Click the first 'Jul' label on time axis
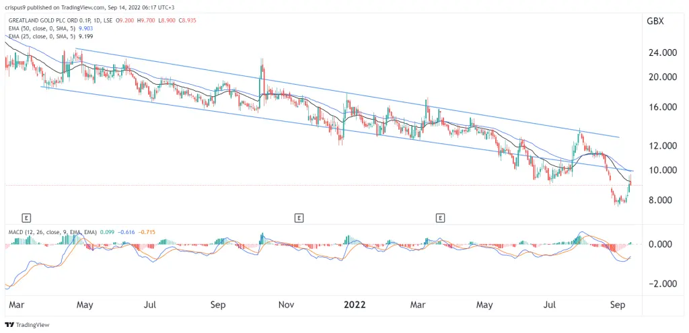689x333 pixels. 151,305
